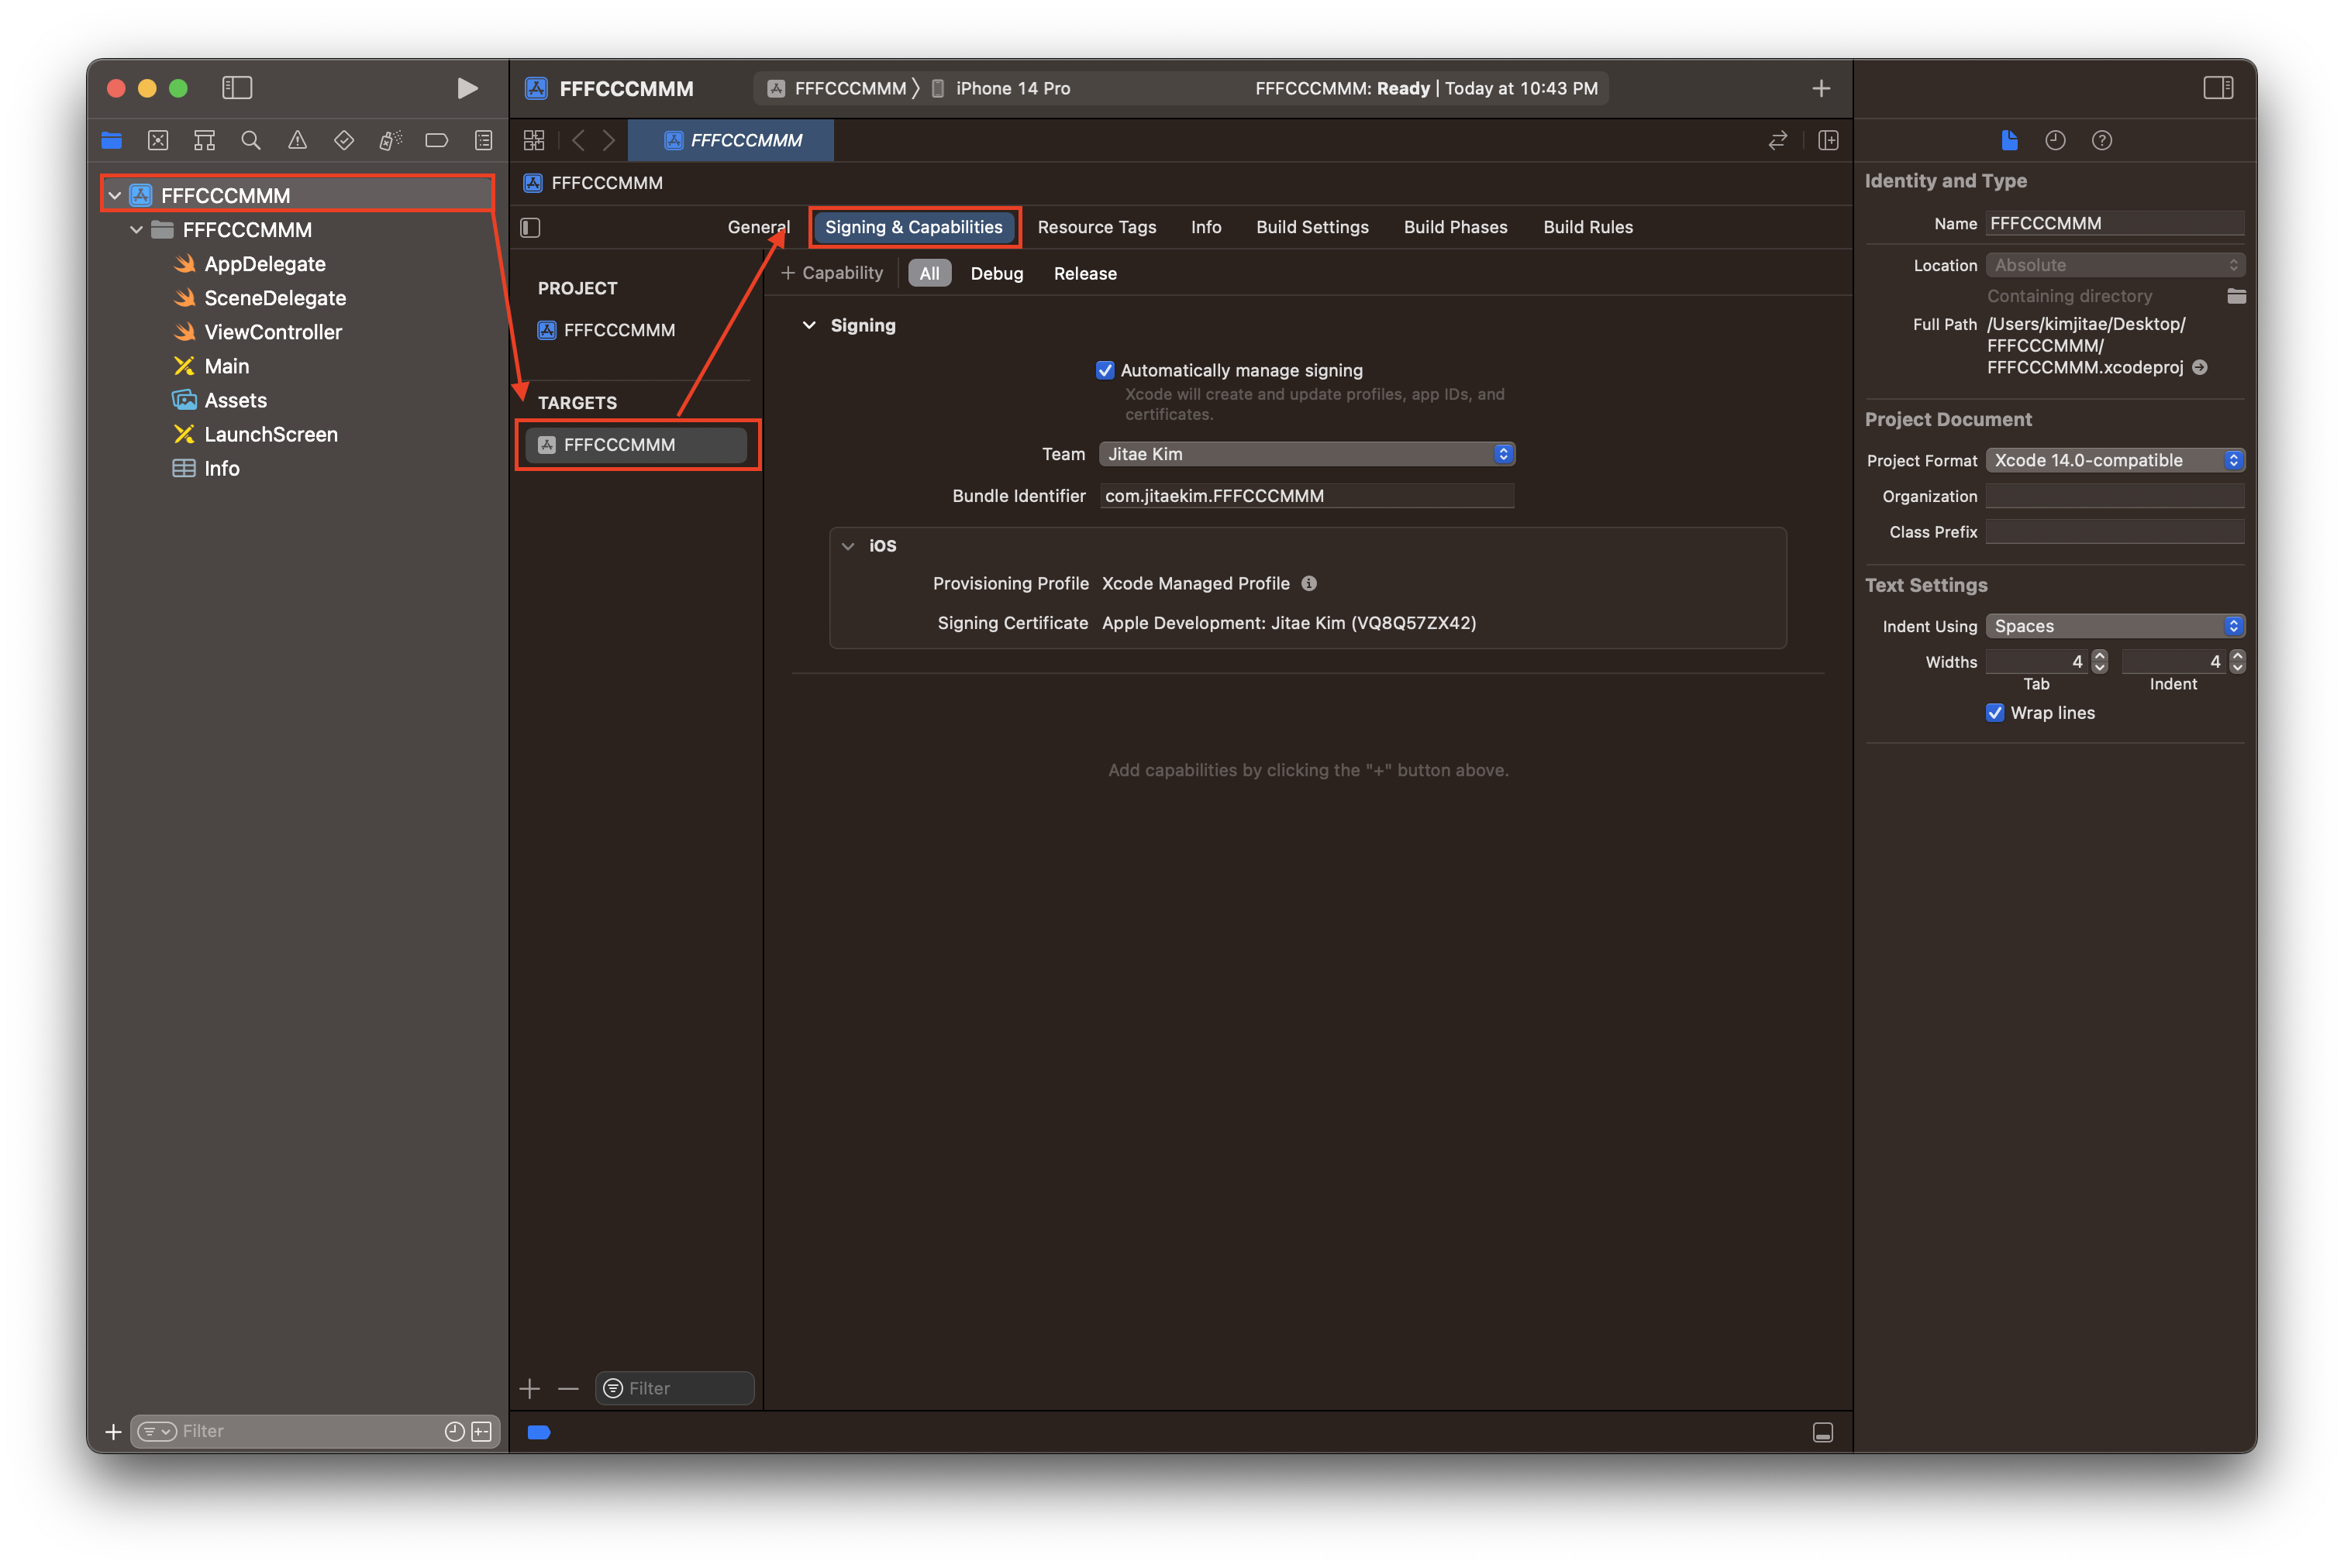Click the + Capability button

pos(832,273)
